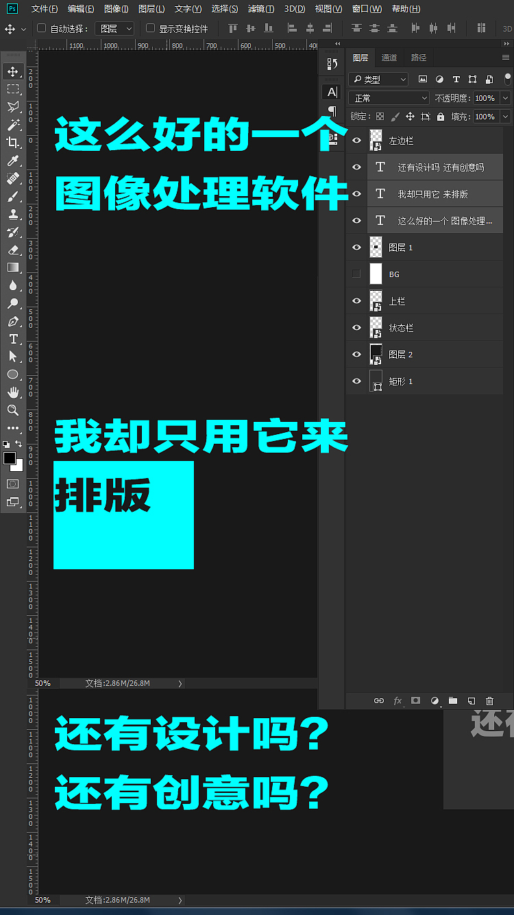Toggle Quick Mask mode icon
This screenshot has height=915, width=514.
click(13, 484)
